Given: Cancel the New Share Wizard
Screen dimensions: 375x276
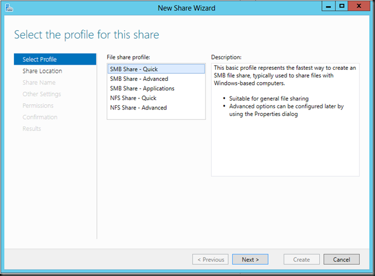Looking at the screenshot, I should click(341, 259).
